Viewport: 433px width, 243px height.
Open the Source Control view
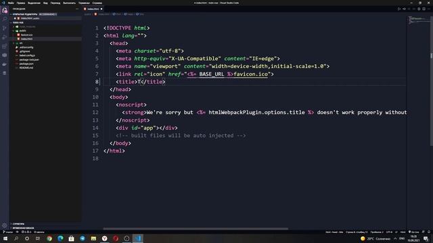tap(5, 28)
